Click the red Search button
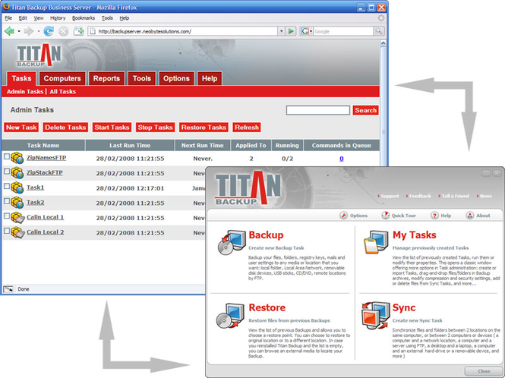This screenshot has height=378, width=505. (x=365, y=110)
